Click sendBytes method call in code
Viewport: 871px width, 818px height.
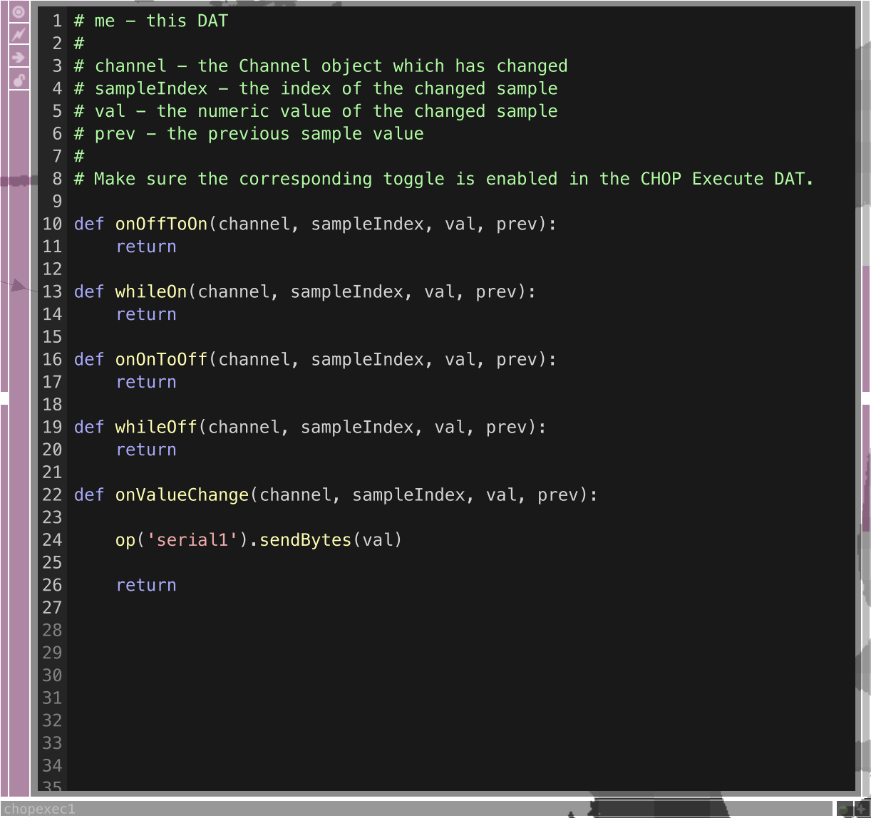(x=306, y=540)
